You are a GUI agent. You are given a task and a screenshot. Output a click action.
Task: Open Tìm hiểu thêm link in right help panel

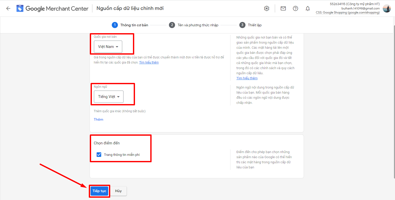tap(247, 78)
